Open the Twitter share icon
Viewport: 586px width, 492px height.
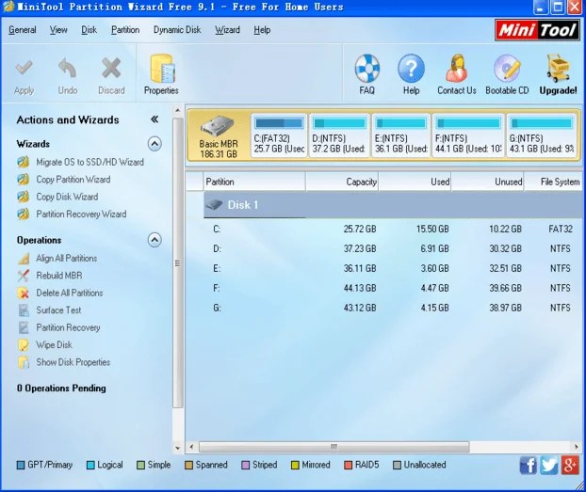point(549,465)
